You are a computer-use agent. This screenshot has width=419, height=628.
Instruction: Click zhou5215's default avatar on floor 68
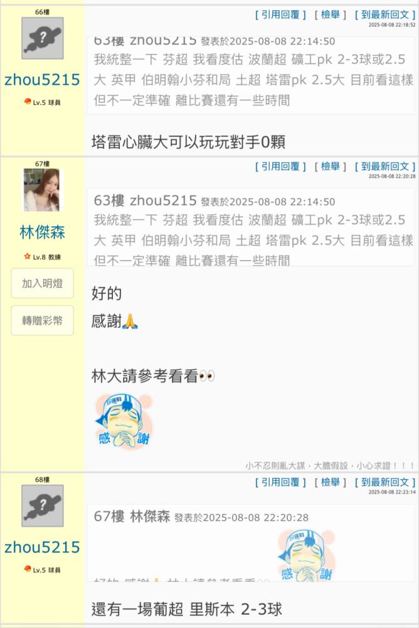click(x=43, y=506)
